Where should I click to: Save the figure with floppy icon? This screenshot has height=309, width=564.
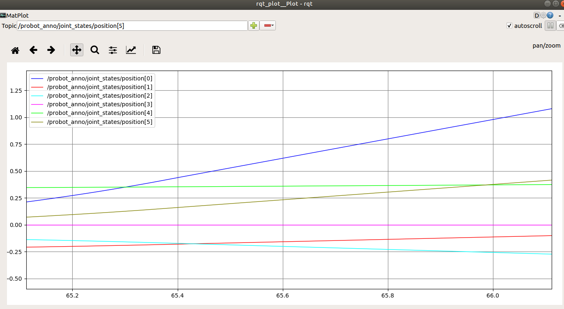click(x=156, y=50)
